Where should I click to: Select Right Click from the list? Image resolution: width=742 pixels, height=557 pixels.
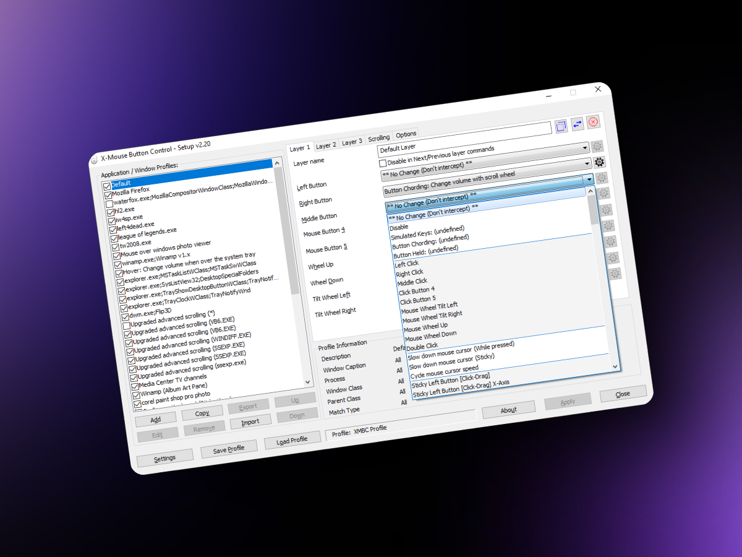pos(409,272)
